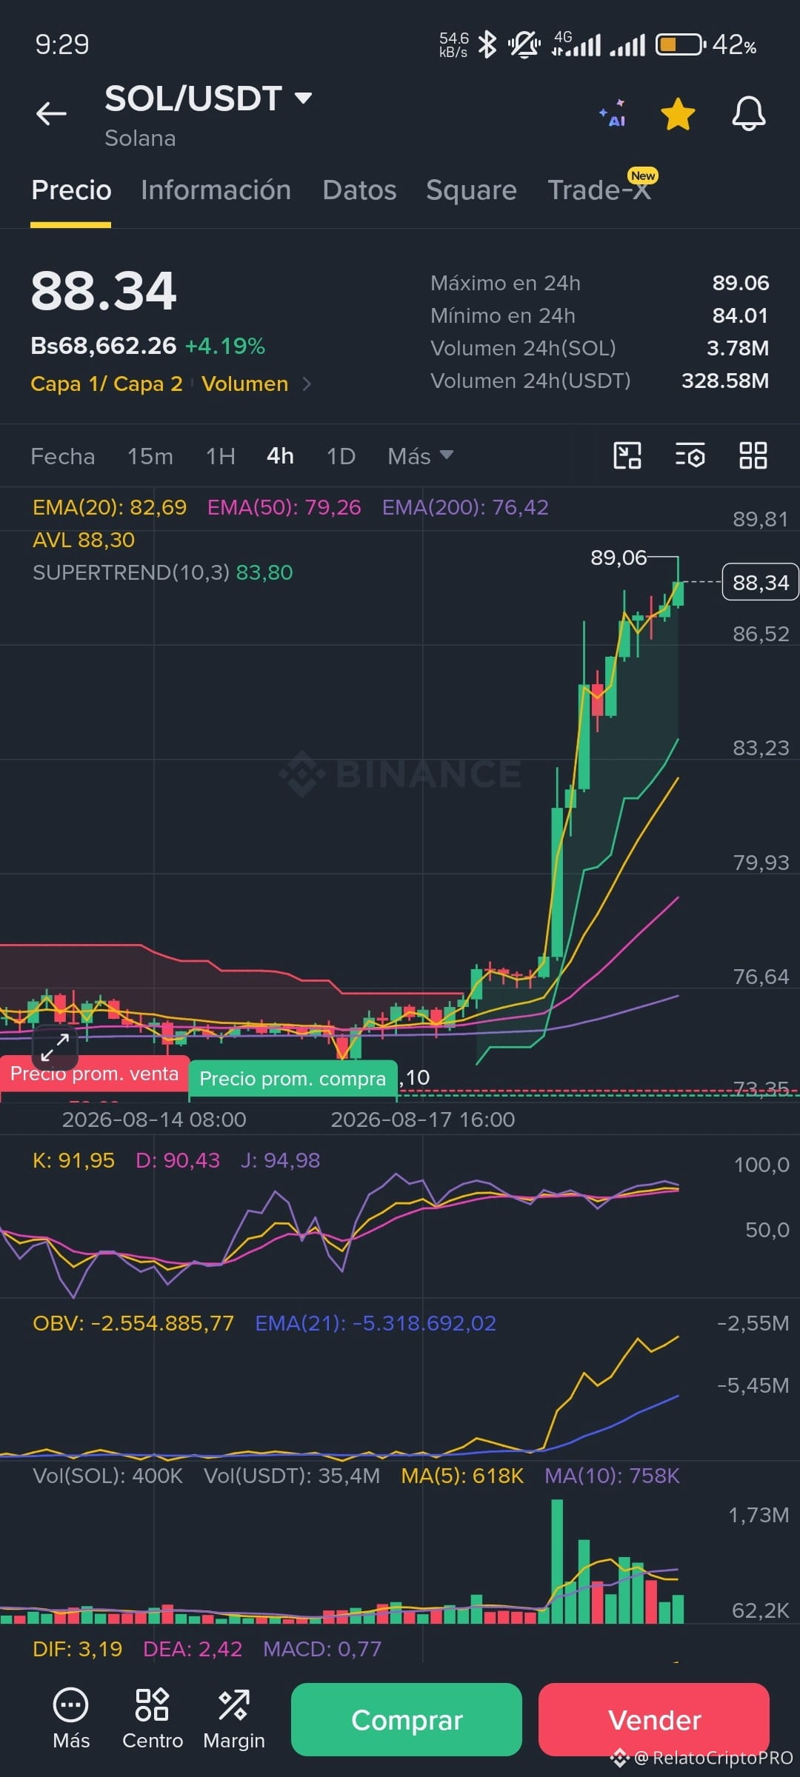Tap the muted notifications status icon

point(524,44)
